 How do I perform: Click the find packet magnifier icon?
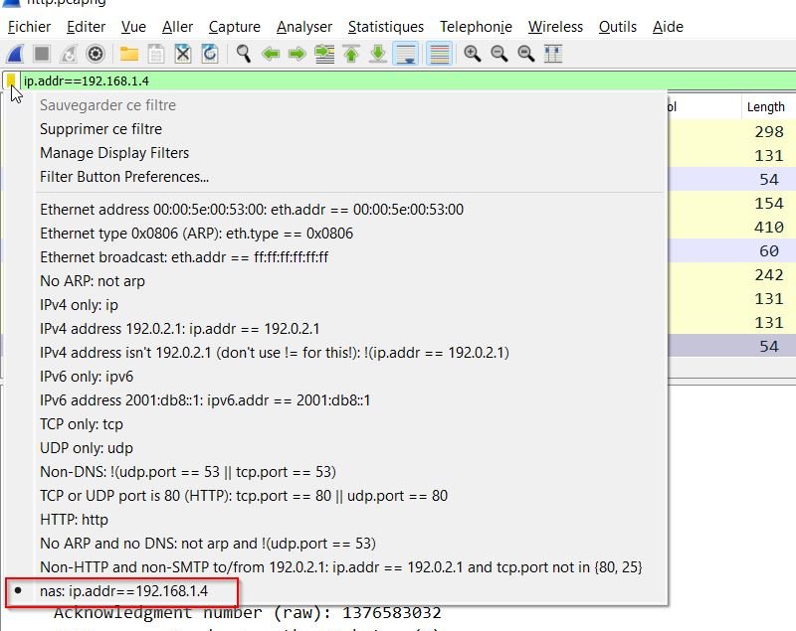[244, 54]
